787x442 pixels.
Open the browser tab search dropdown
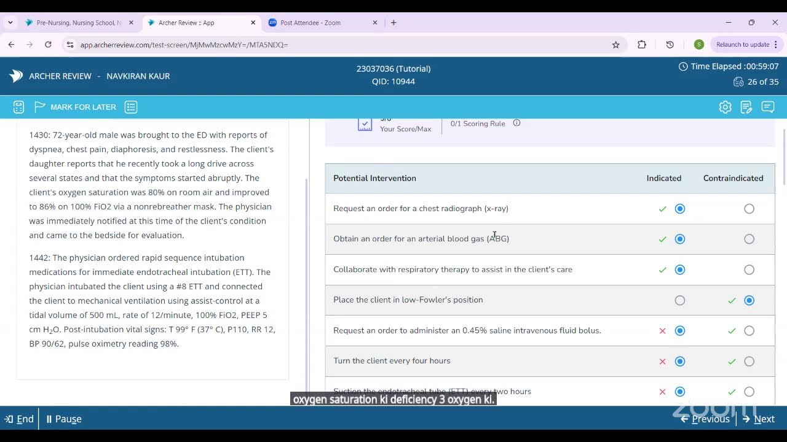10,23
